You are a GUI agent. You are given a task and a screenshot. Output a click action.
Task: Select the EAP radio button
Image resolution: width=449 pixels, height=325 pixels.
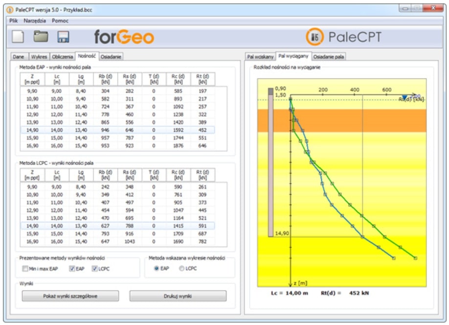click(157, 268)
